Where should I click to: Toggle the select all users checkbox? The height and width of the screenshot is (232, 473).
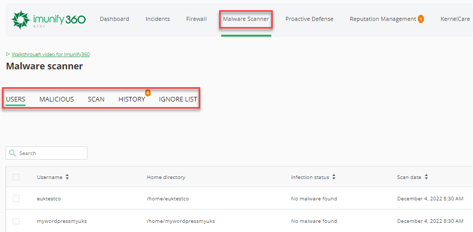click(16, 177)
